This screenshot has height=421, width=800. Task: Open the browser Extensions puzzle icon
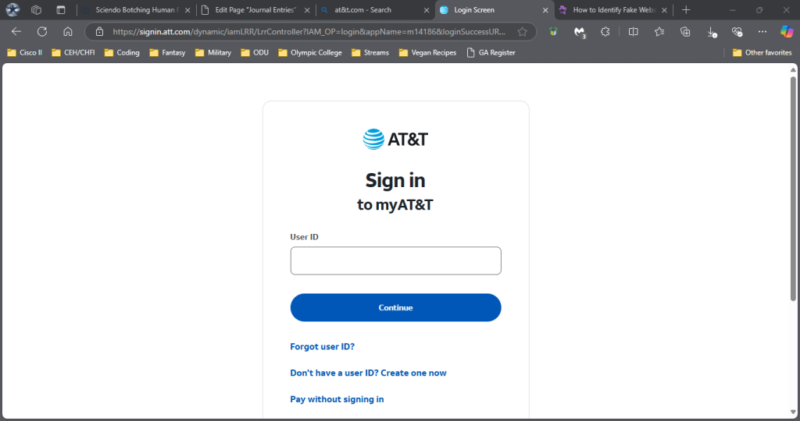coord(605,31)
